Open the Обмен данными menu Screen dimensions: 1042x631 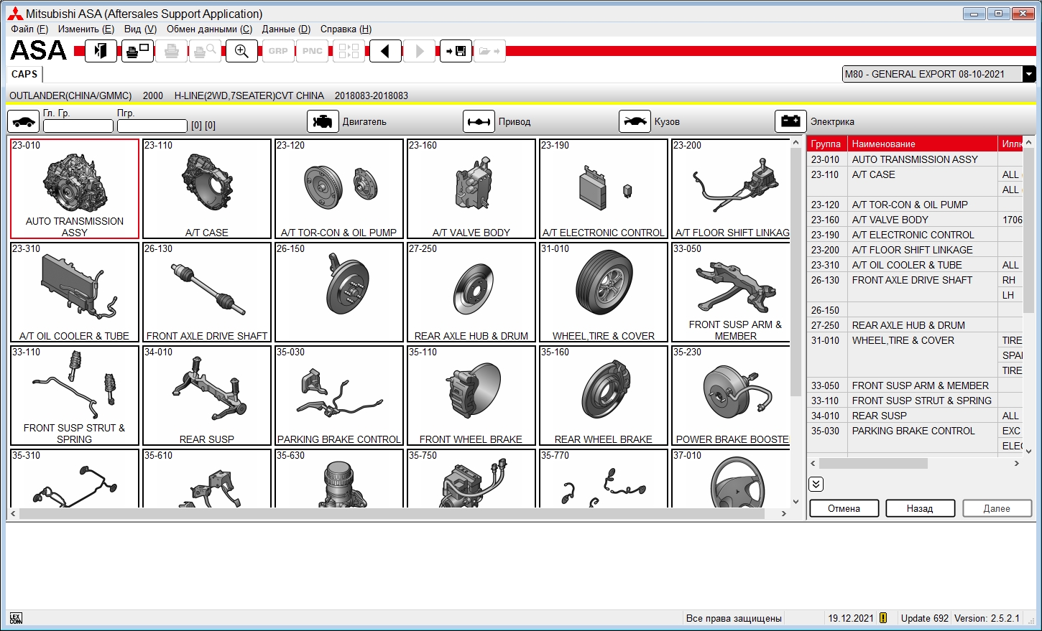pyautogui.click(x=209, y=29)
